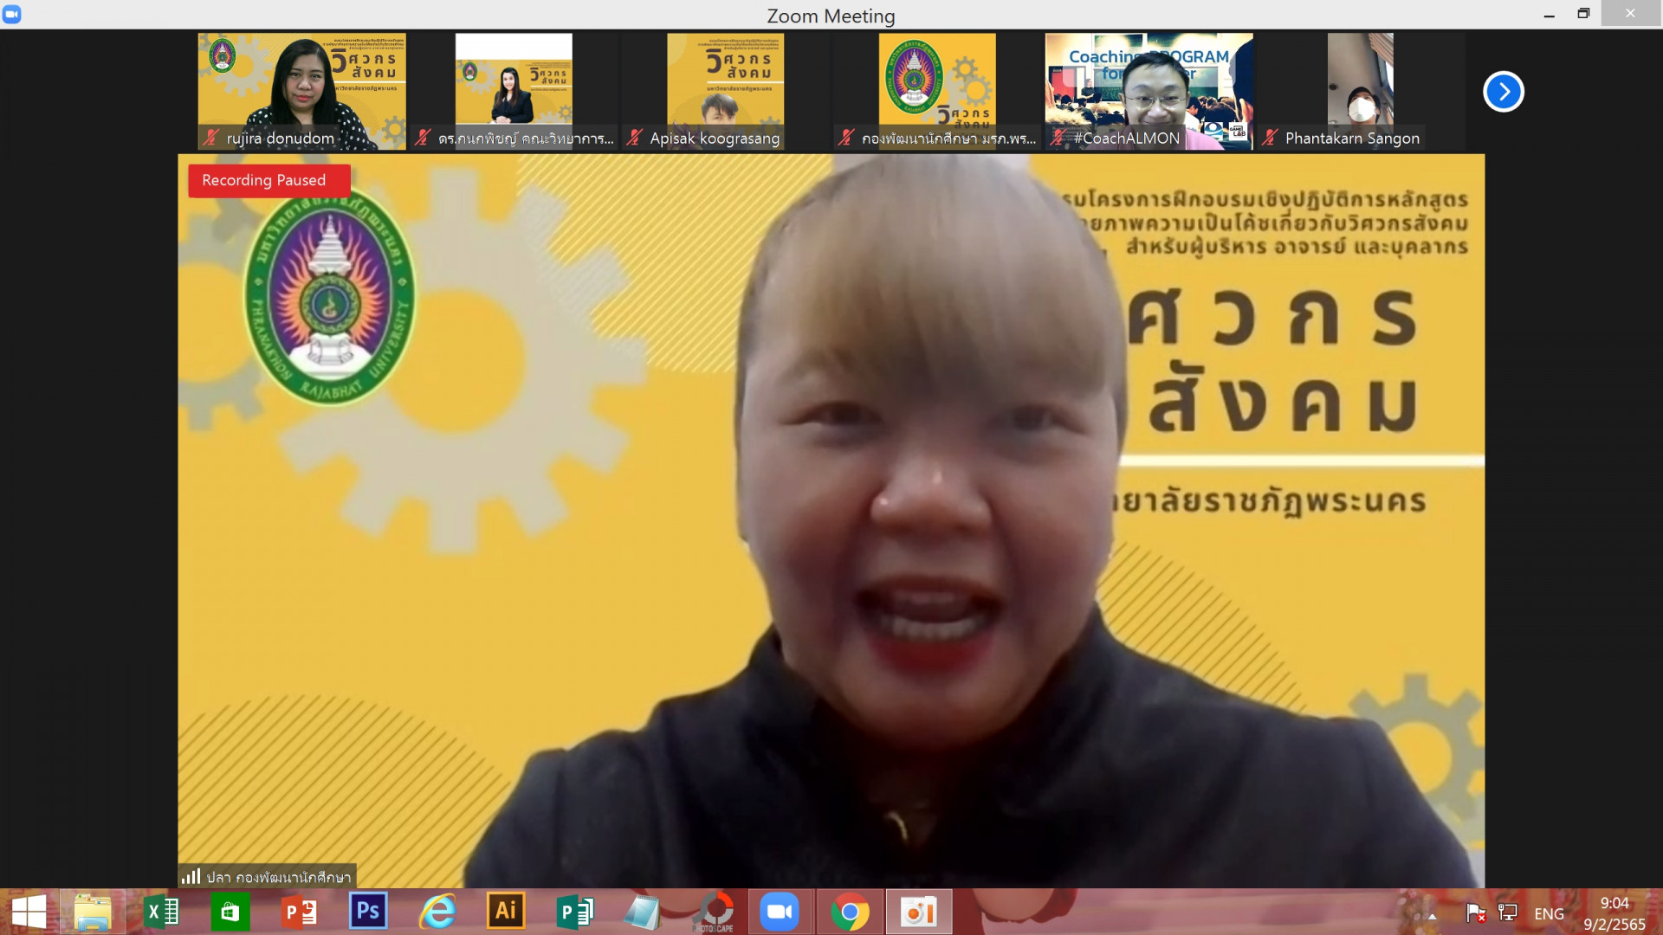Switch to the Zoom app in the taskbar

point(779,912)
